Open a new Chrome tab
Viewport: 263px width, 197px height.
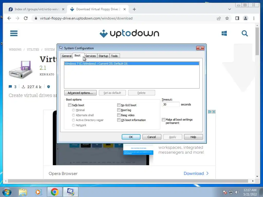pos(134,9)
